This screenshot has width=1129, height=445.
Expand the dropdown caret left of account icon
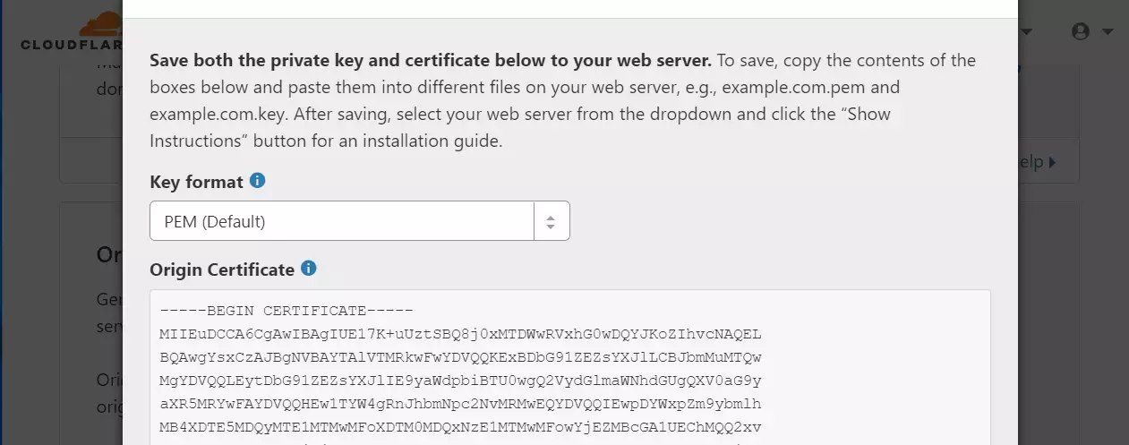click(x=1027, y=32)
